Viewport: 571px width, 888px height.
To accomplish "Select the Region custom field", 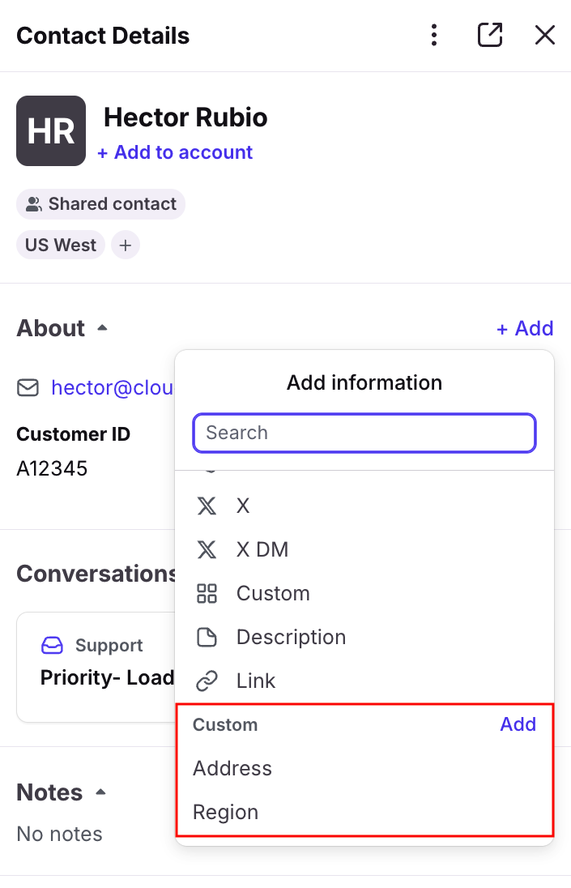I will coord(226,812).
